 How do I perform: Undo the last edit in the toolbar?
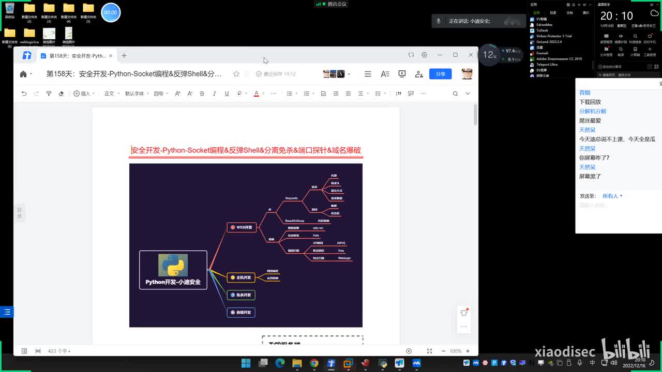pos(24,94)
